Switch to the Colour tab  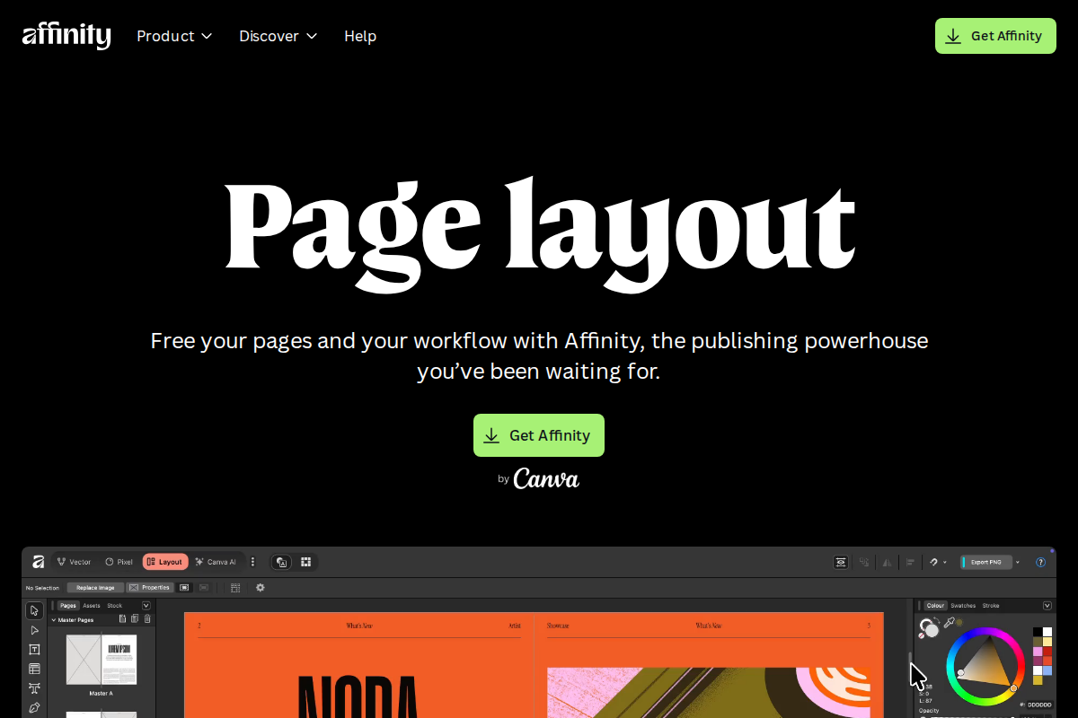pyautogui.click(x=935, y=606)
